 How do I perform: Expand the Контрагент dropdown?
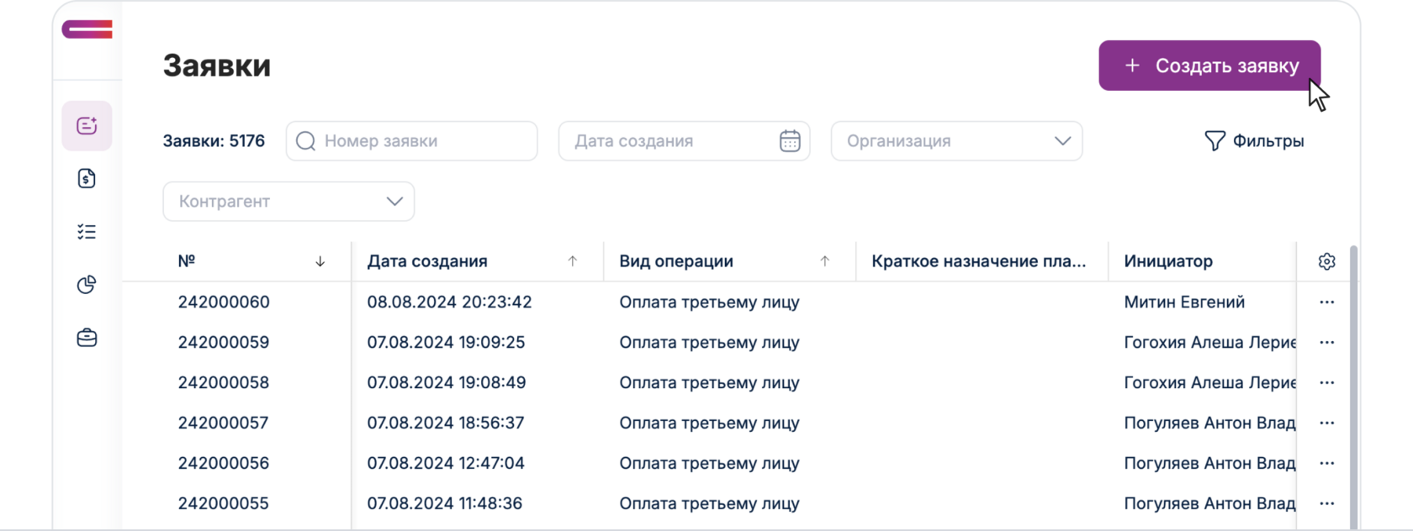[x=394, y=202]
